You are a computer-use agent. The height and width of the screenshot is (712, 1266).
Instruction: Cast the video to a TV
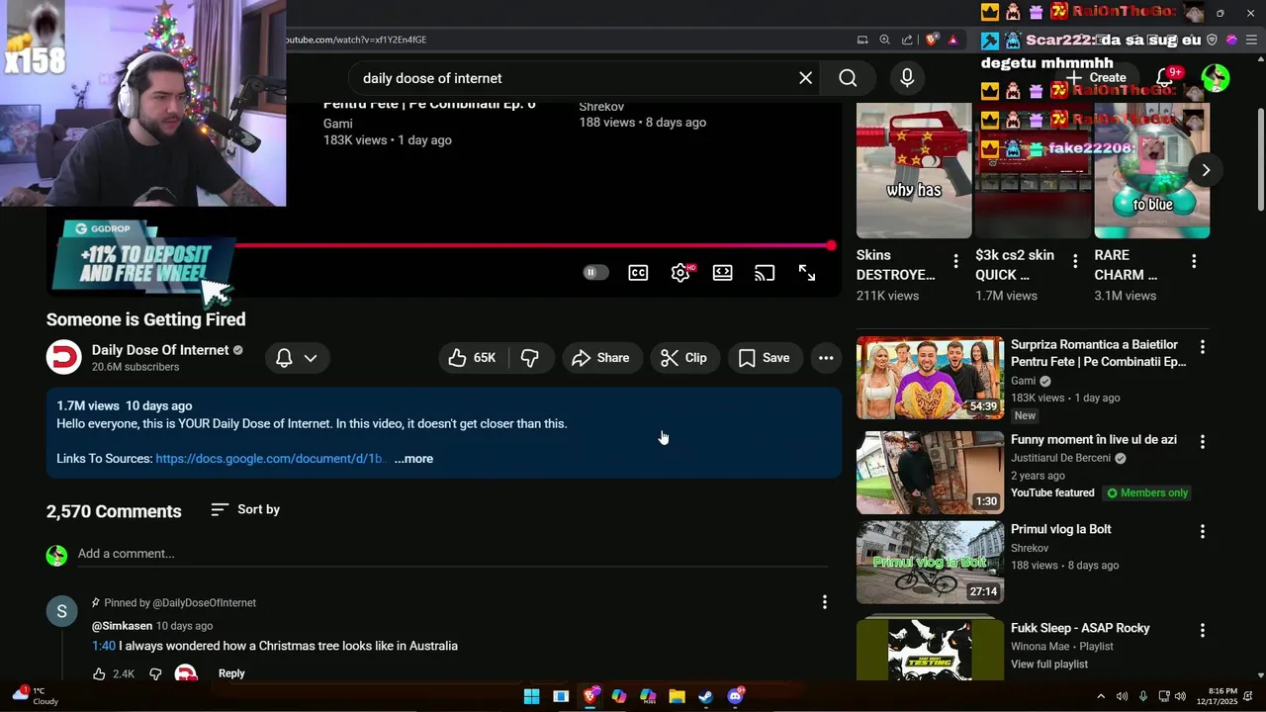(x=765, y=273)
